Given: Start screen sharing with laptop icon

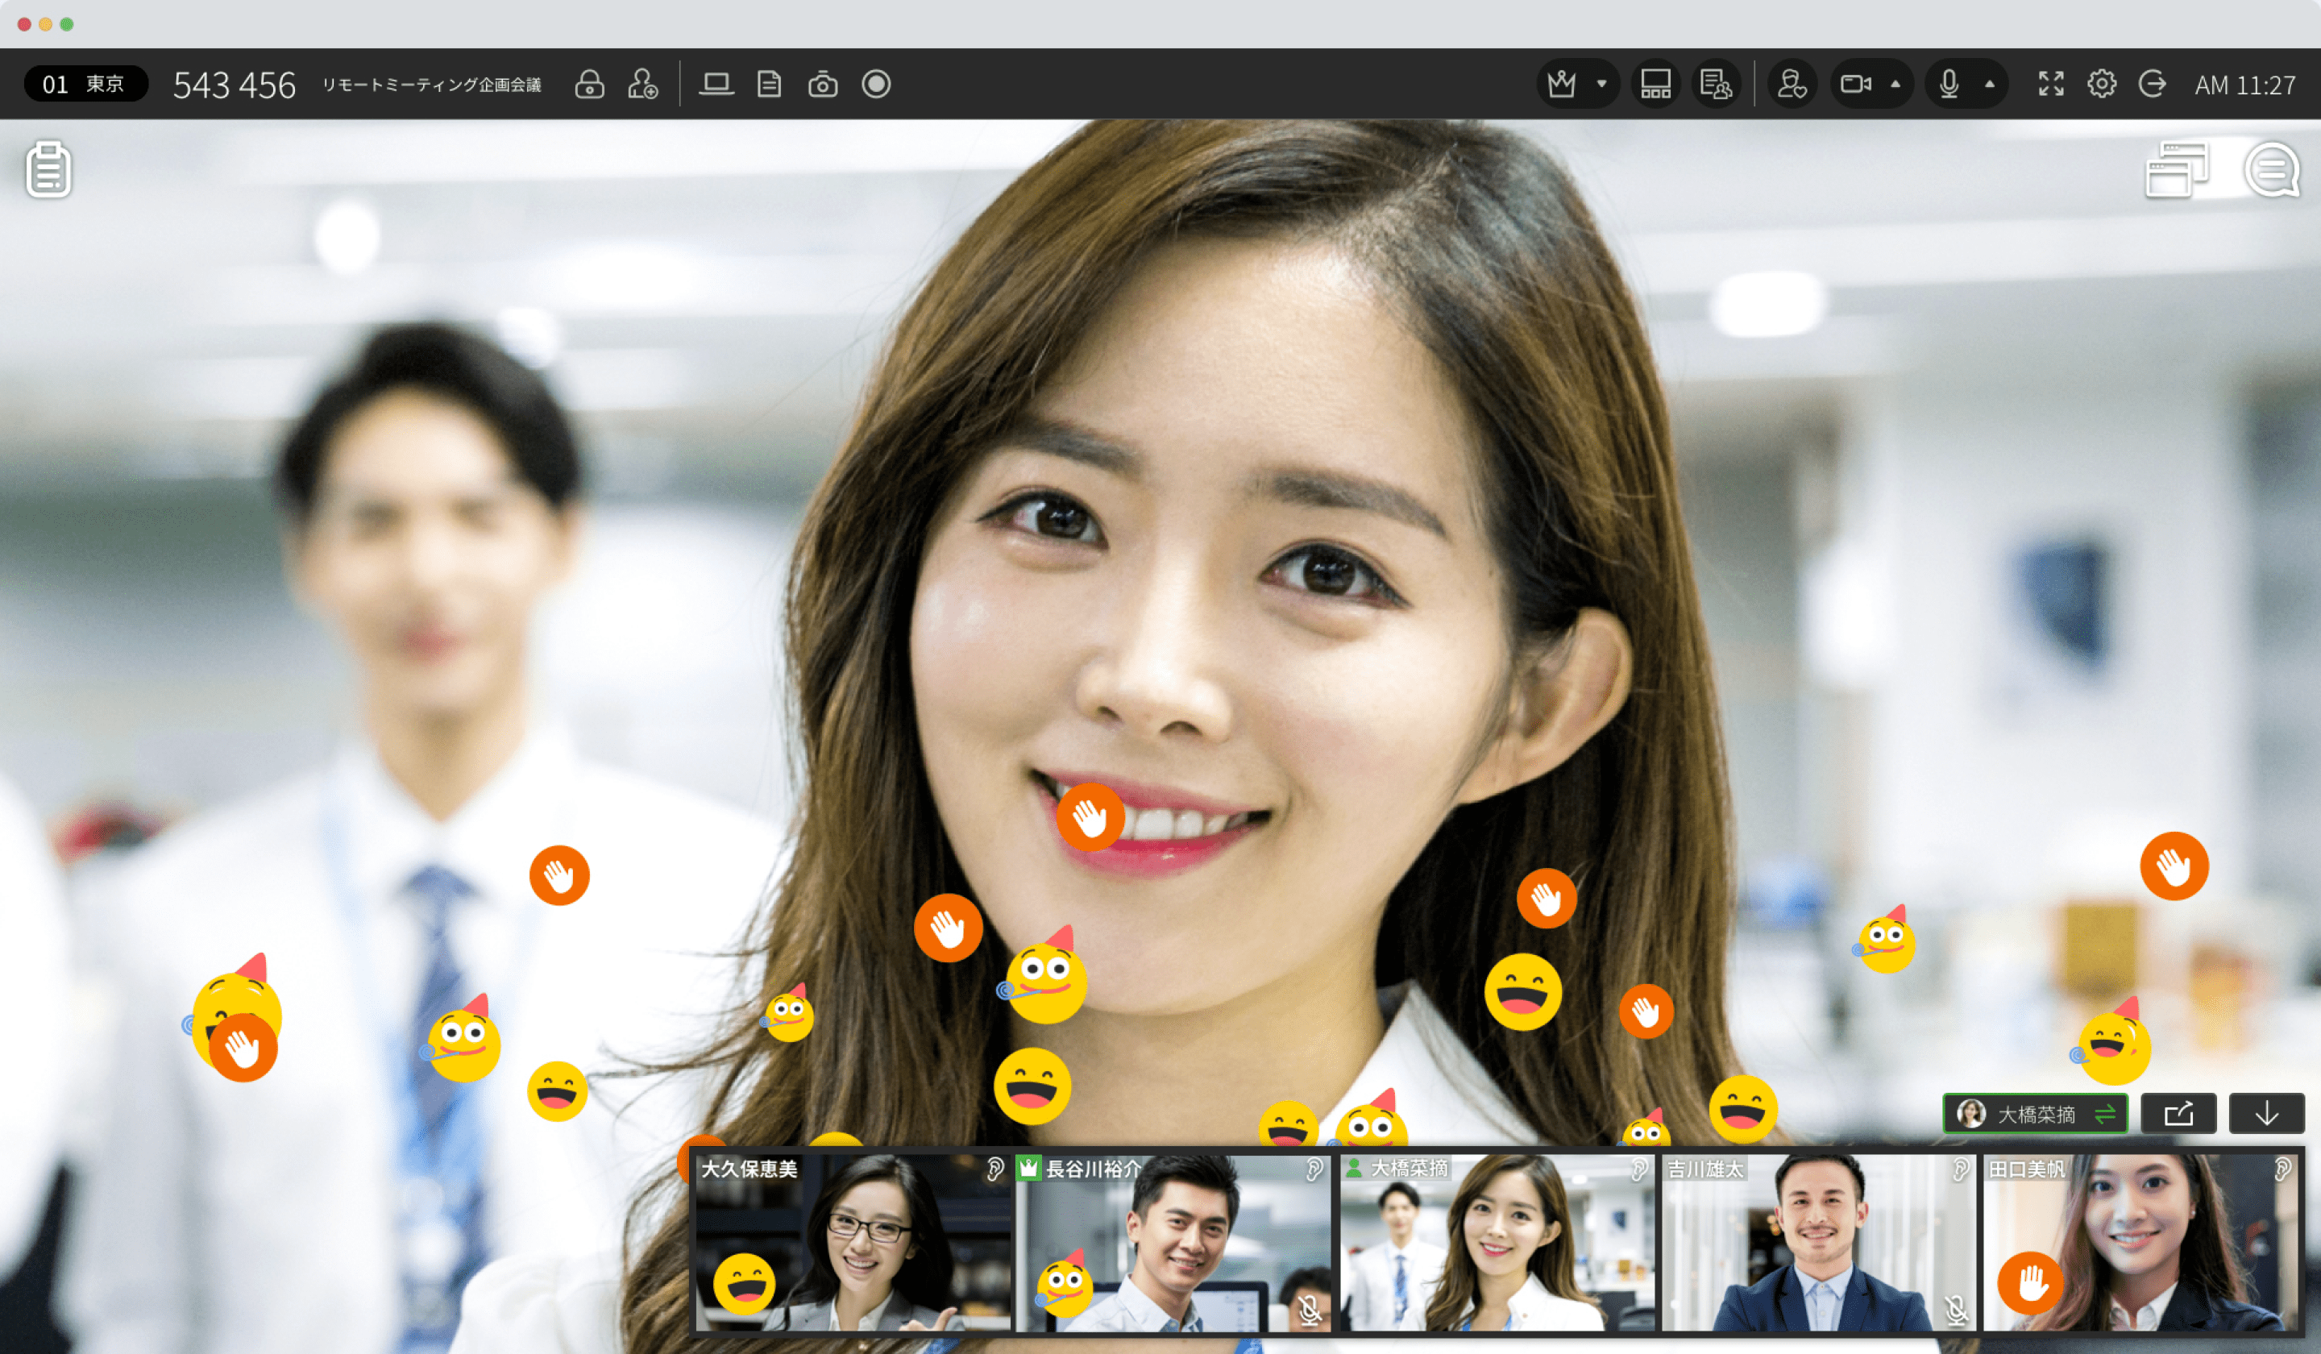Looking at the screenshot, I should pos(716,85).
